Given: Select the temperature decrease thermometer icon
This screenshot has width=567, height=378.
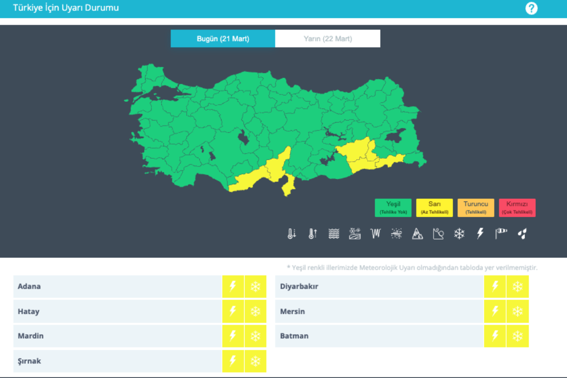Looking at the screenshot, I should pos(292,234).
